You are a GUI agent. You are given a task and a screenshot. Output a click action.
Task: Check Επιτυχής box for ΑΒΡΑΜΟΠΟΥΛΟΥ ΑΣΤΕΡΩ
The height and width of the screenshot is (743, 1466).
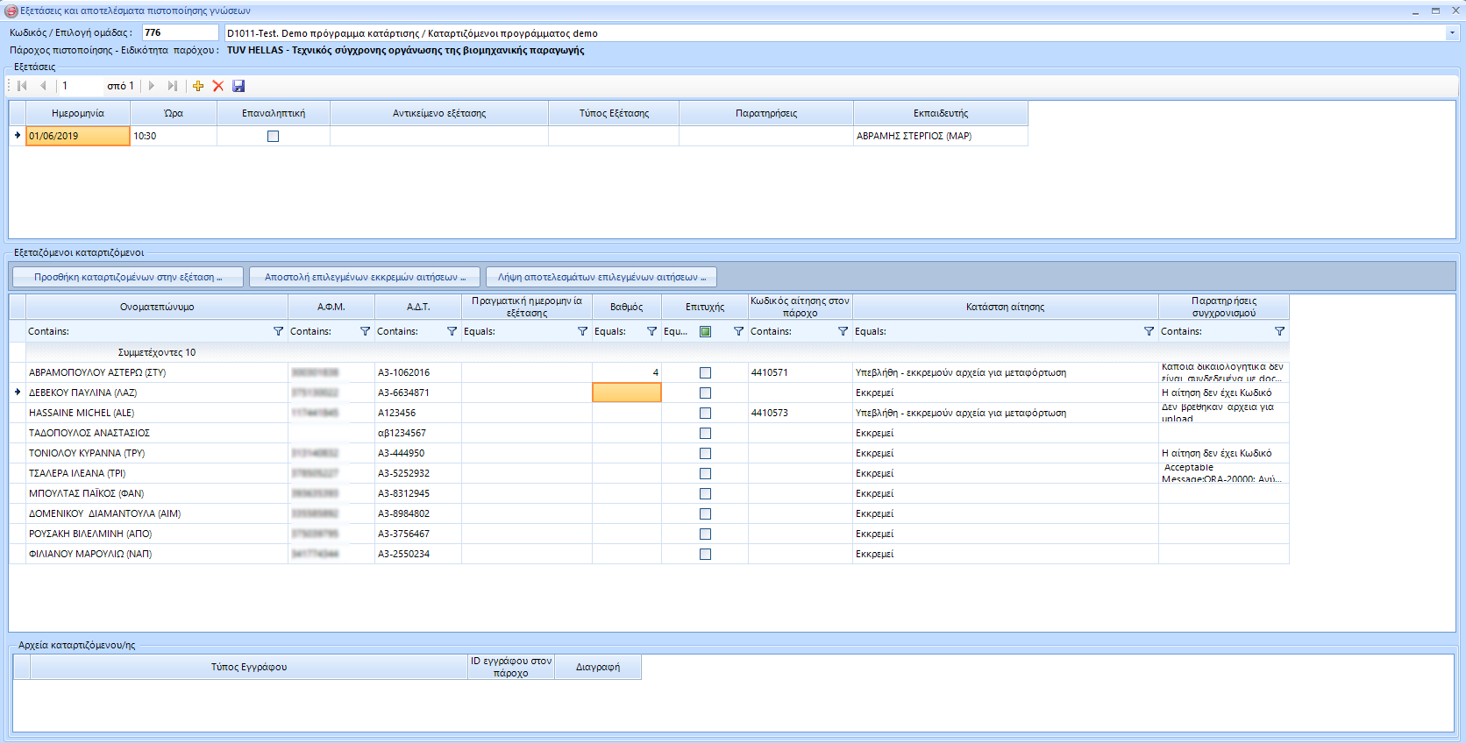click(x=705, y=373)
